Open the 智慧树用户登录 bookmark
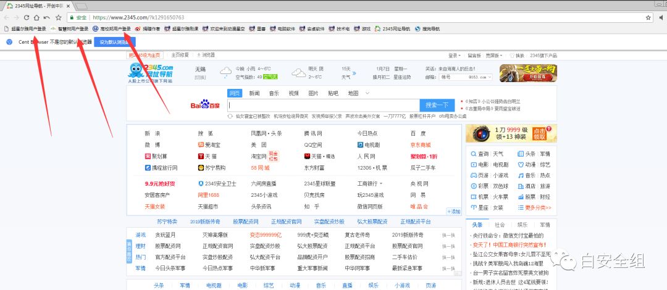Image resolution: width=667 pixels, height=290 pixels. click(70, 29)
